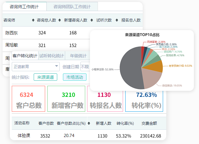Click the 活动名称 column header
The height and width of the screenshot is (144, 199).
pos(22,123)
